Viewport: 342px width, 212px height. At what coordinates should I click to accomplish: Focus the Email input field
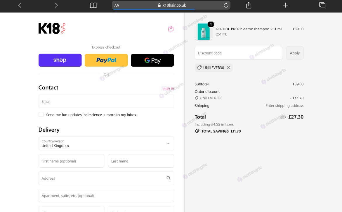coord(106,101)
